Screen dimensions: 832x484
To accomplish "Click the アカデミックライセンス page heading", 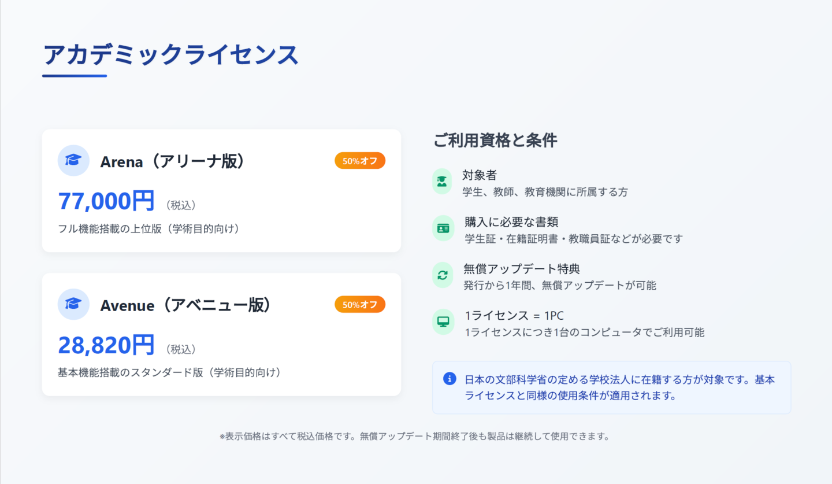I will pyautogui.click(x=170, y=55).
